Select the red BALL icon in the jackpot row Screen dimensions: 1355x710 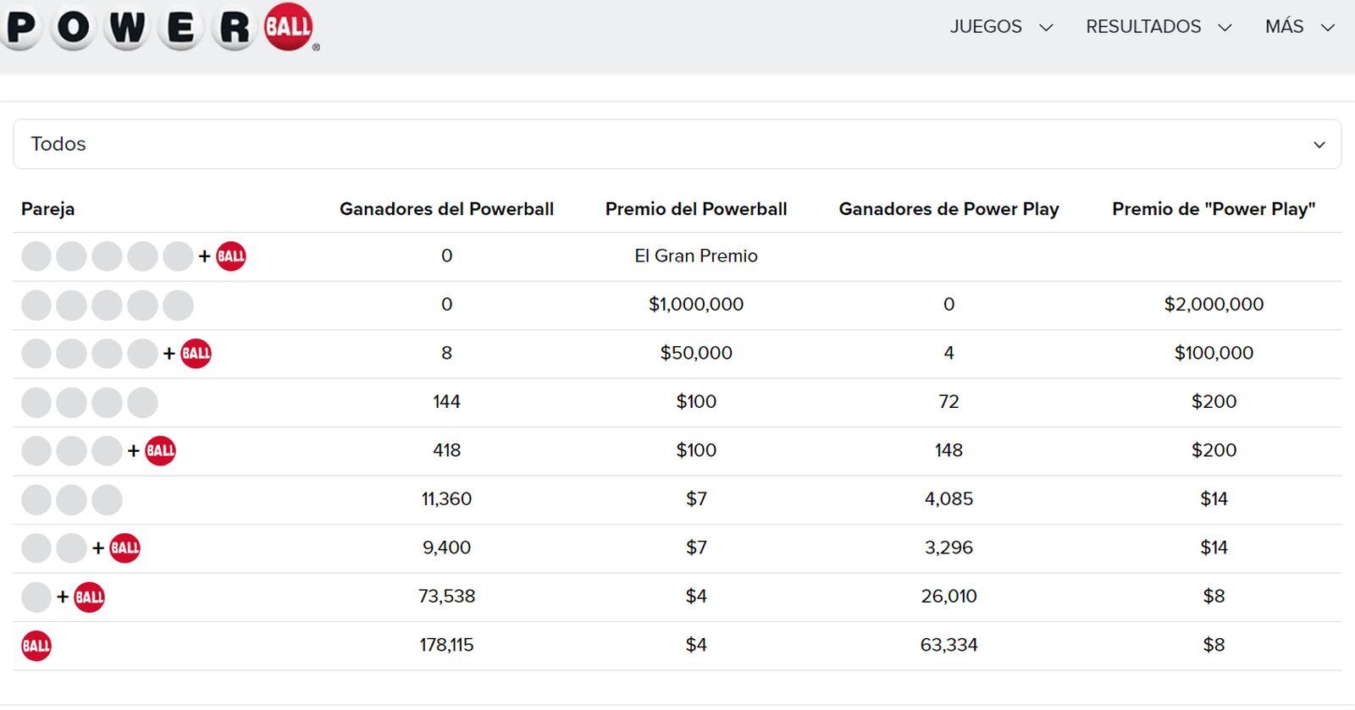pos(229,256)
